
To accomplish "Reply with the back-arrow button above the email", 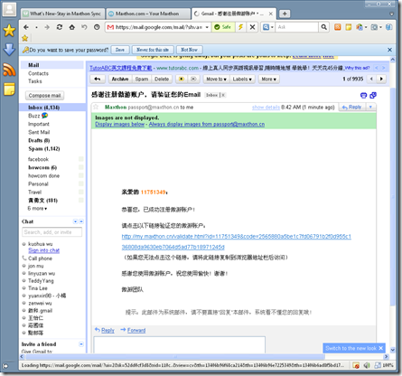I will [98, 79].
